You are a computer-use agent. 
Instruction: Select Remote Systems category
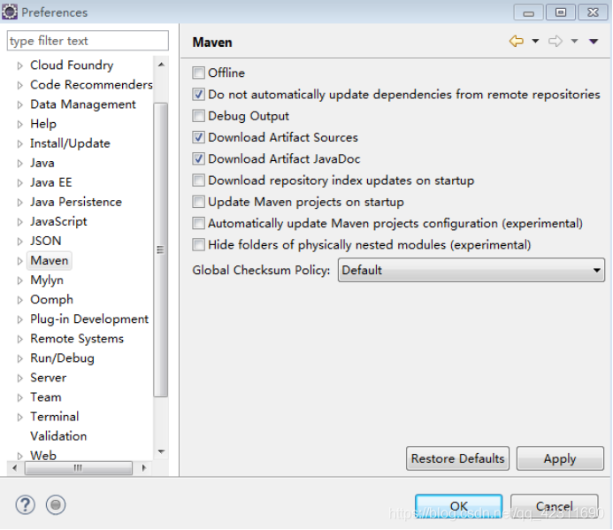tap(77, 339)
